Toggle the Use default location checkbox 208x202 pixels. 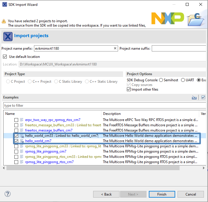click(x=5, y=57)
